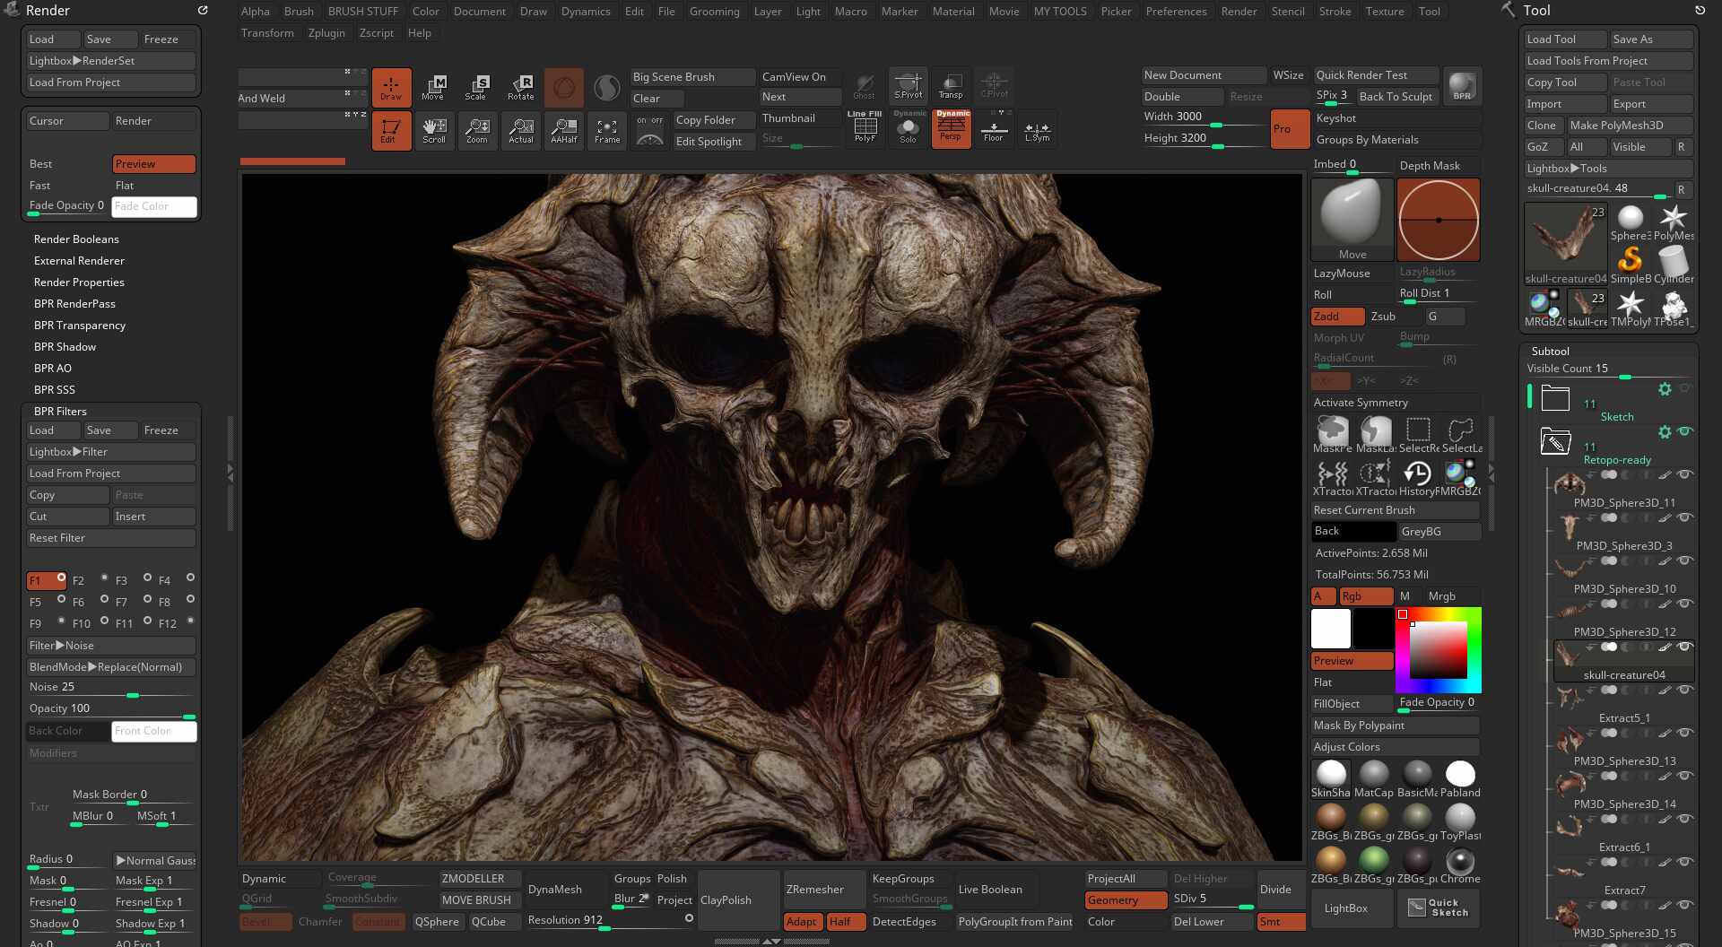
Task: Toggle the Transp transparency icon
Action: point(951,87)
